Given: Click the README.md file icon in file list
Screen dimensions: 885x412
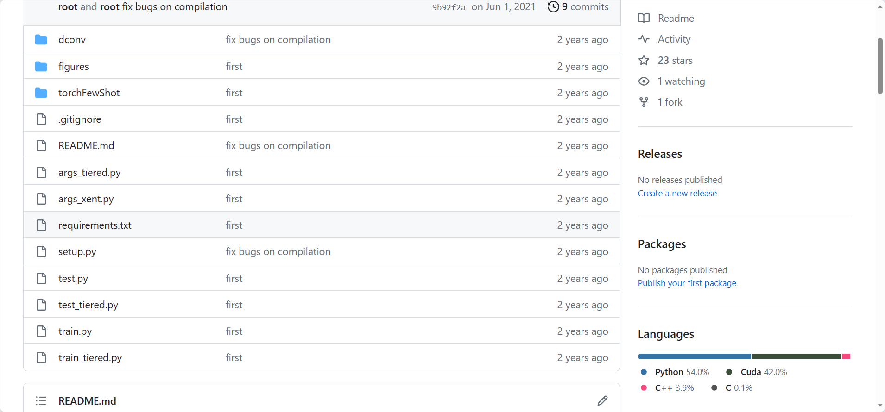Looking at the screenshot, I should click(41, 146).
